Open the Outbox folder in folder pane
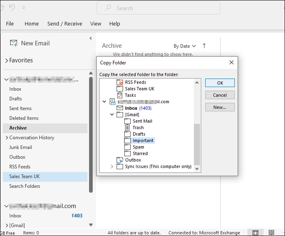This screenshot has width=285, height=236. pyautogui.click(x=17, y=157)
